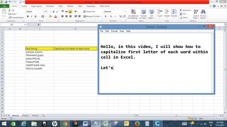The width and height of the screenshot is (227, 127).
Task: Open the Format menu in Notepad
Action: [x=114, y=31]
